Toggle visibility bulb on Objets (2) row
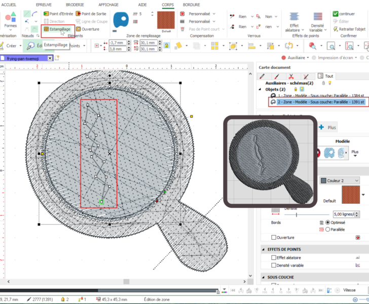Image resolution: width=369 pixels, height=304 pixels. (302, 89)
